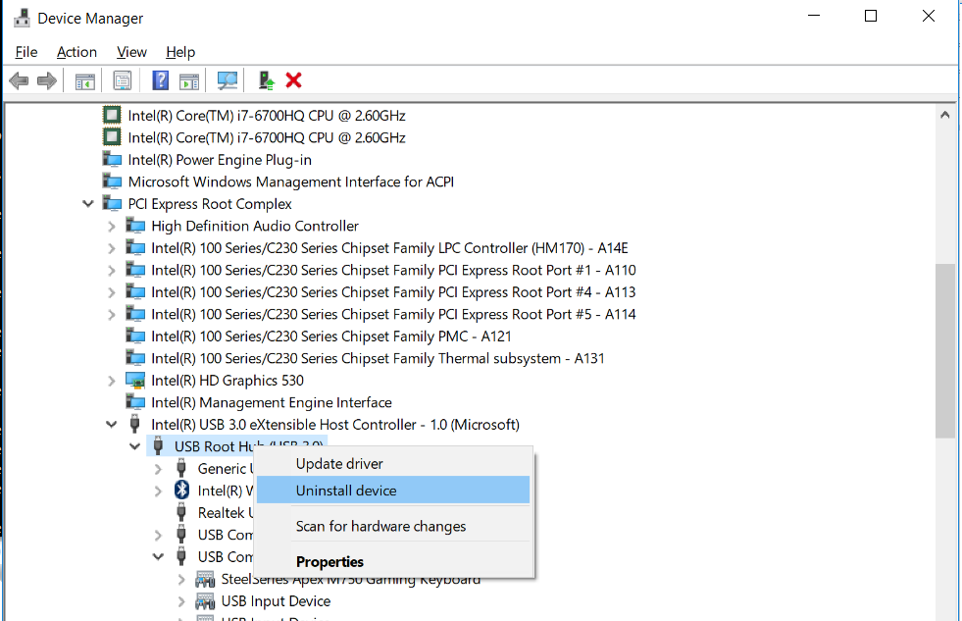This screenshot has width=962, height=621.
Task: Click the blue Help question-mark icon
Action: (160, 80)
